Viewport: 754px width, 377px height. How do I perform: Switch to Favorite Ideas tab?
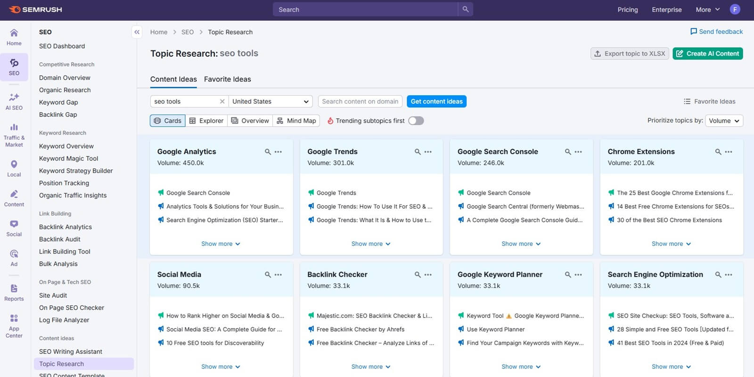coord(228,79)
